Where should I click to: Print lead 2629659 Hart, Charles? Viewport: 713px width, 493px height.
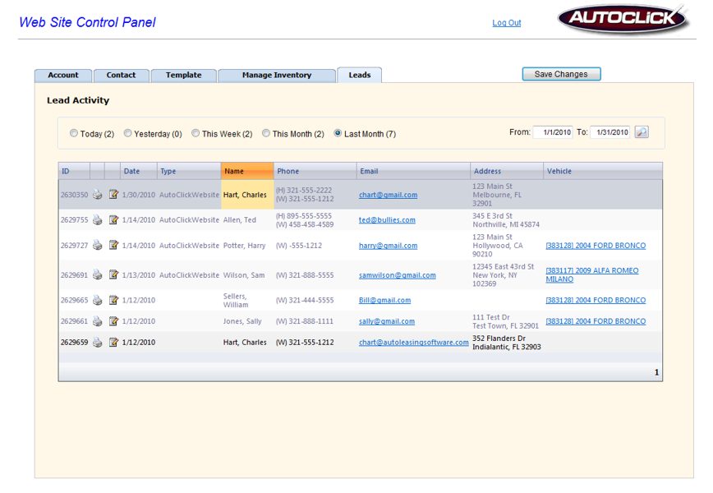coord(97,342)
